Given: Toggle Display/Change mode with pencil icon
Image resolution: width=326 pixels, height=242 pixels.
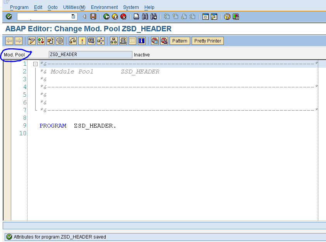Looking at the screenshot, I should (31, 41).
